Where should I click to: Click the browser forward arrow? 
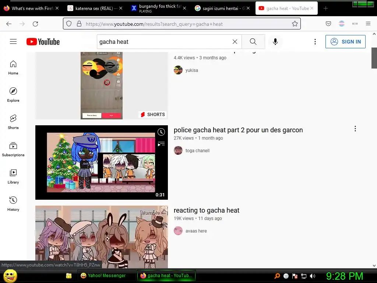(22, 24)
